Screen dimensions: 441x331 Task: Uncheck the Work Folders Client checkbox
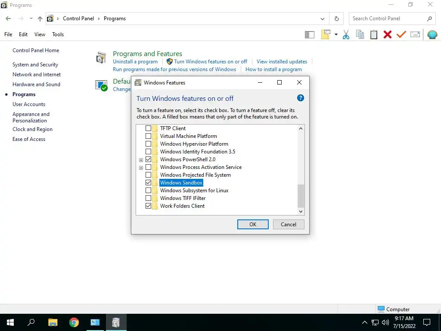point(148,206)
